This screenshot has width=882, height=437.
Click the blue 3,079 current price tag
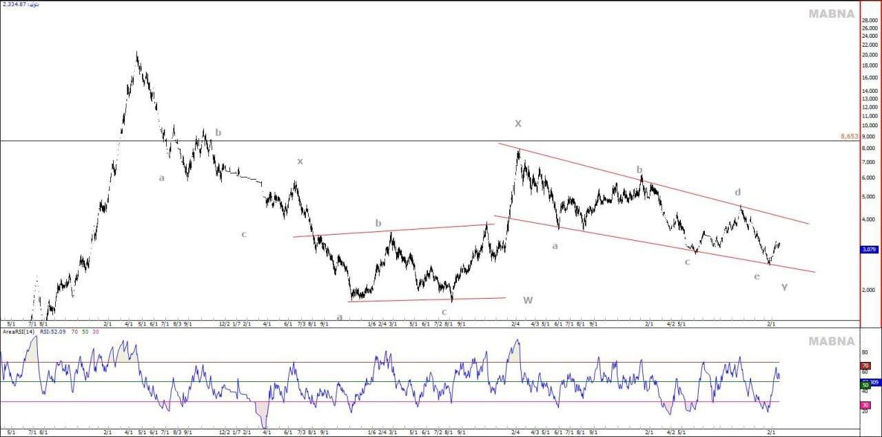(868, 249)
